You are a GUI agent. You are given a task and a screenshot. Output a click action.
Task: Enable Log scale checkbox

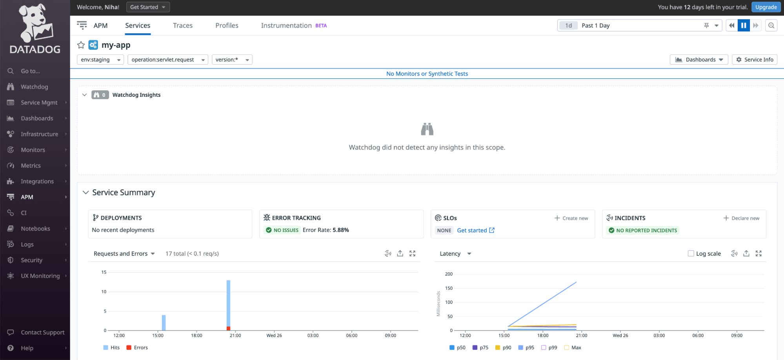[691, 253]
